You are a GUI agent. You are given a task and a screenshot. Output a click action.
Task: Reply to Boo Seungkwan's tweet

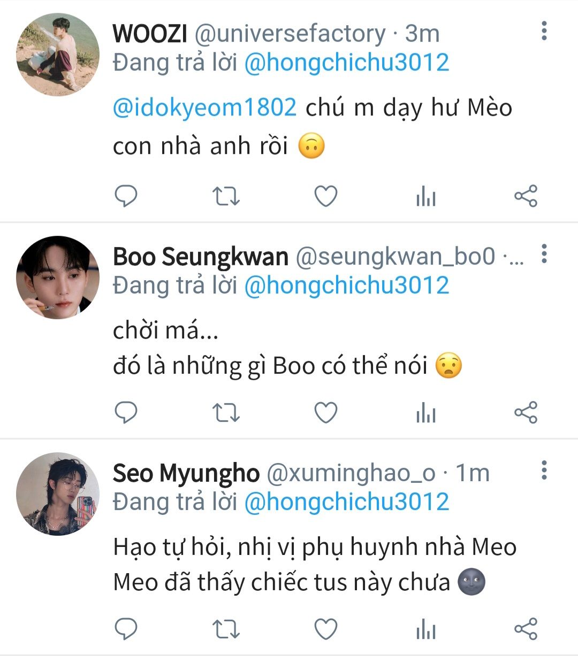click(x=126, y=413)
